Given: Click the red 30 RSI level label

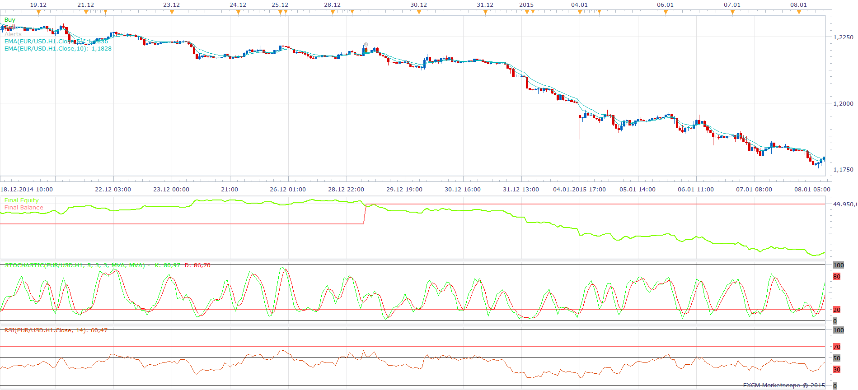Looking at the screenshot, I should [x=837, y=370].
